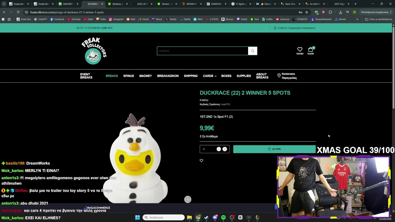Open a new browser tab

click(x=355, y=4)
